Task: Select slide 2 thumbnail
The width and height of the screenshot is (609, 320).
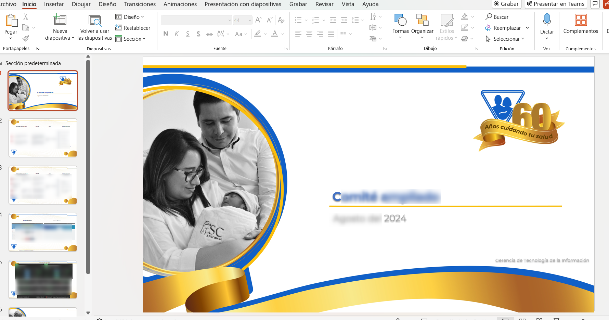Action: point(43,138)
